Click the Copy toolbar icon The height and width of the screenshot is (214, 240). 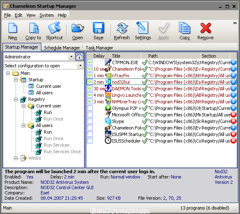185,28
